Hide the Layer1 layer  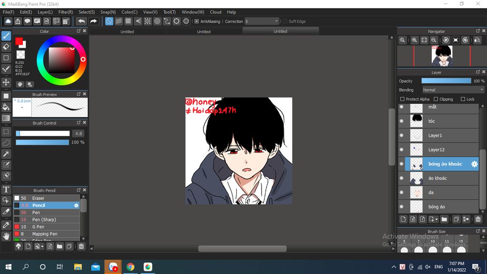tap(401, 136)
